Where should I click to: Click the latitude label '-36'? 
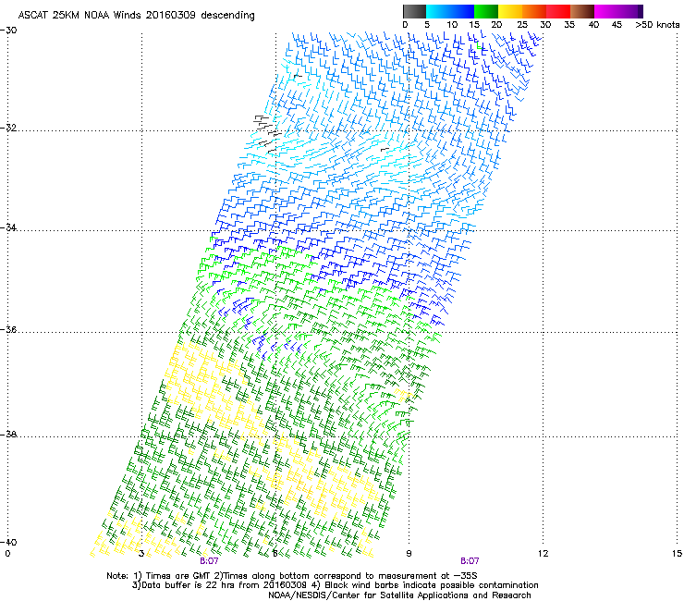pos(8,329)
